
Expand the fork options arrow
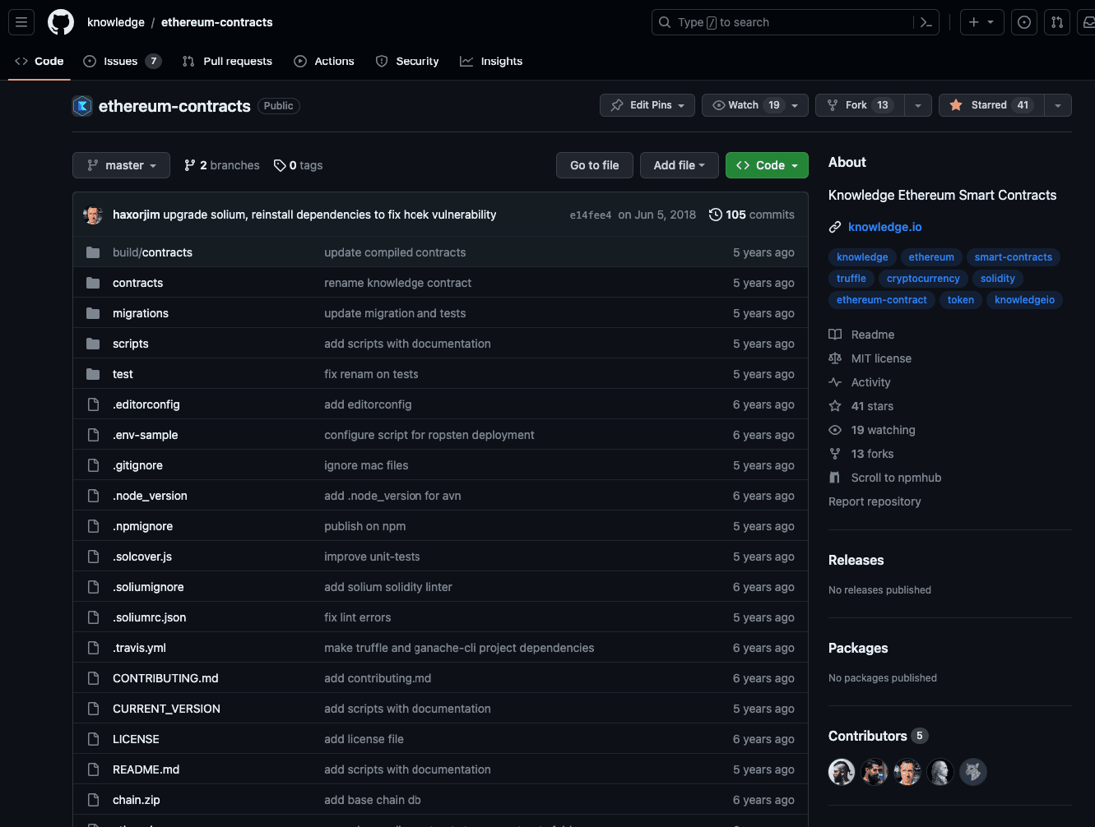[x=918, y=105]
